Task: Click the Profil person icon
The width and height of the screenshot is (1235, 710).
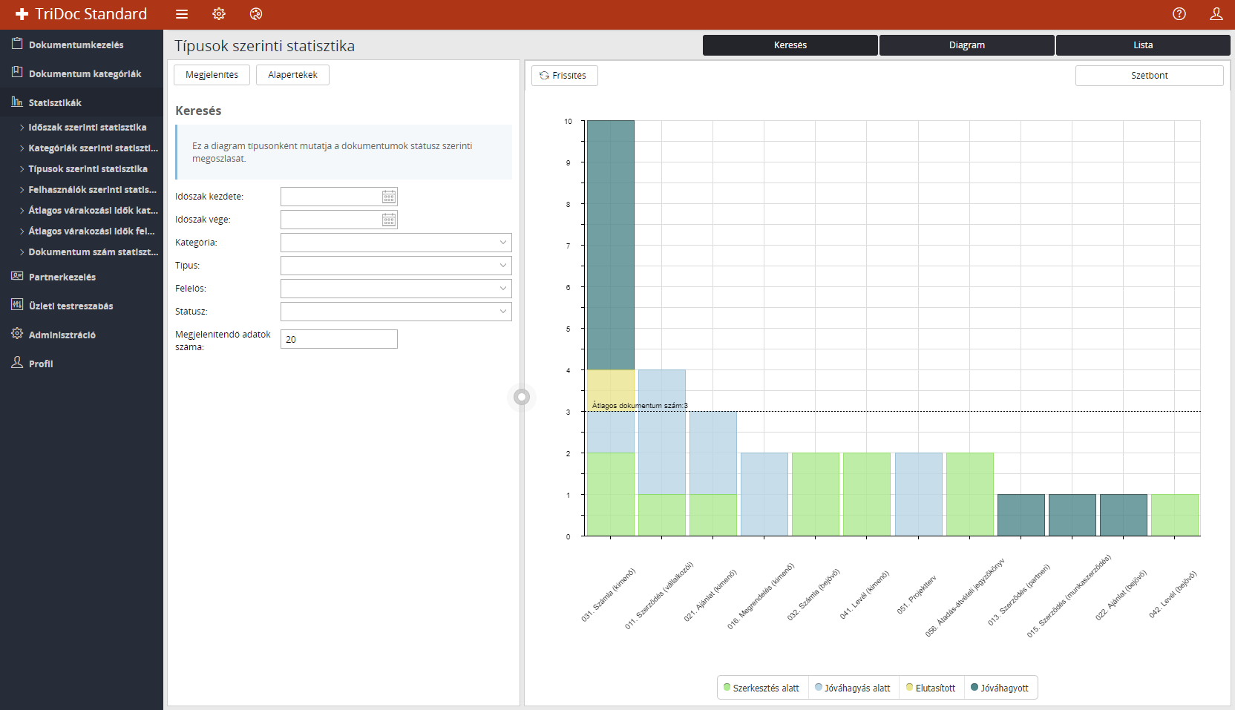Action: (17, 363)
